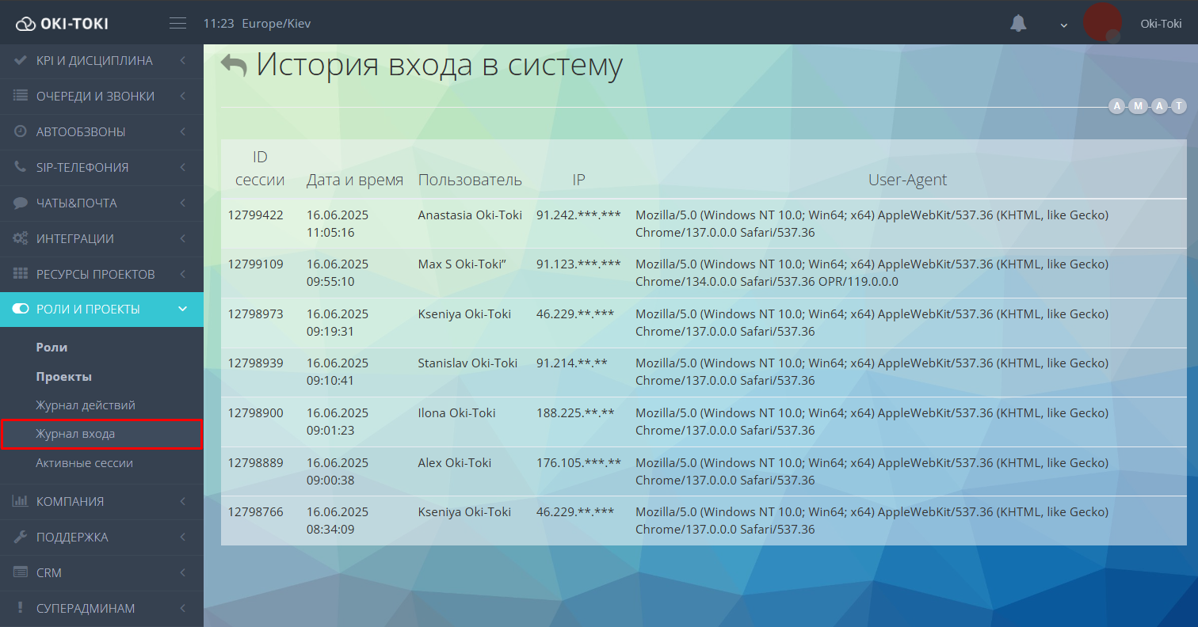Click the grid icon of Ресурсы проектов

point(21,274)
